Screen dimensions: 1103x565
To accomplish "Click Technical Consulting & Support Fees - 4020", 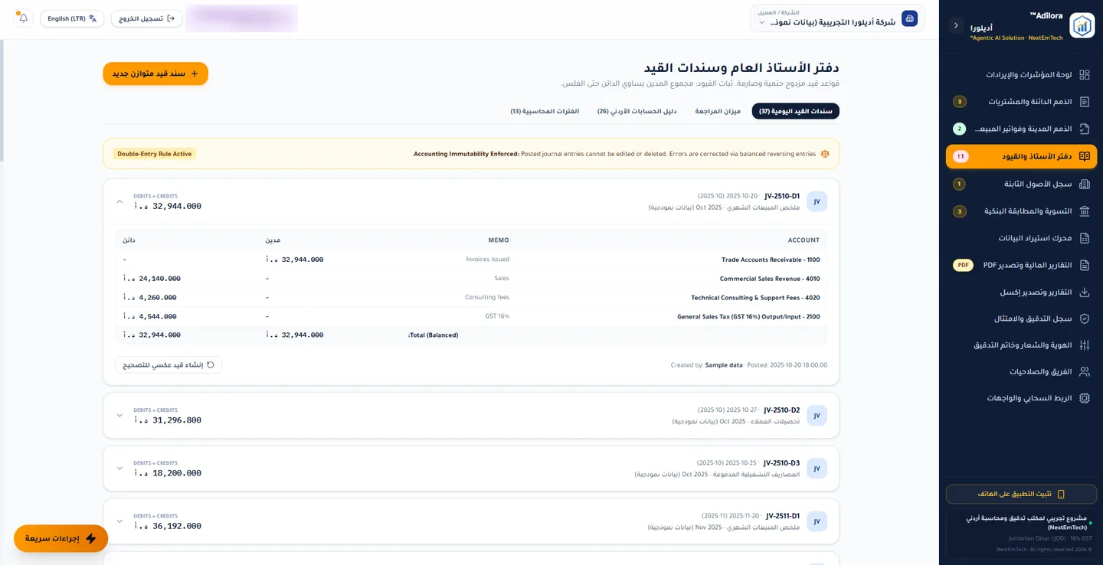I will tap(755, 297).
